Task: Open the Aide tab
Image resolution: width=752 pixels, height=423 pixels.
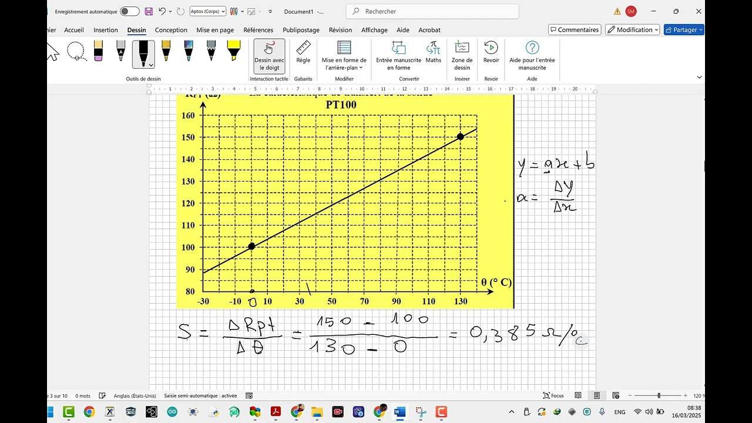Action: (403, 30)
